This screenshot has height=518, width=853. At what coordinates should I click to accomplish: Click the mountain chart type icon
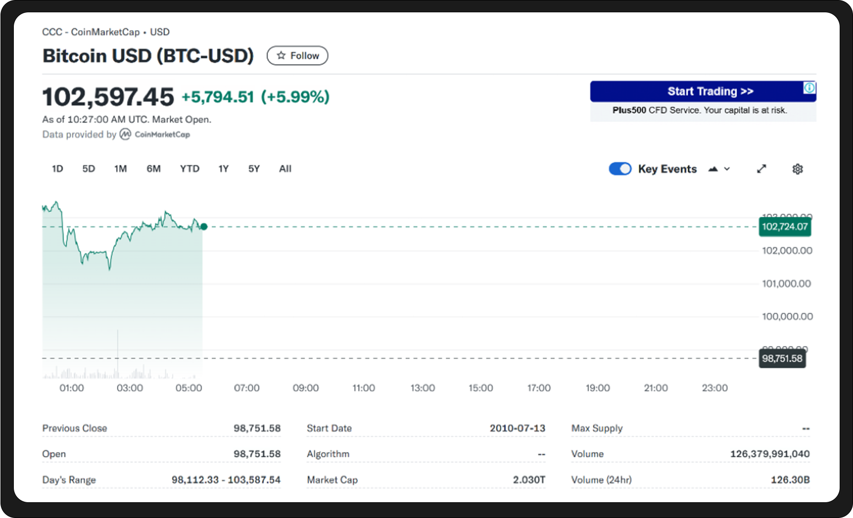pos(713,169)
